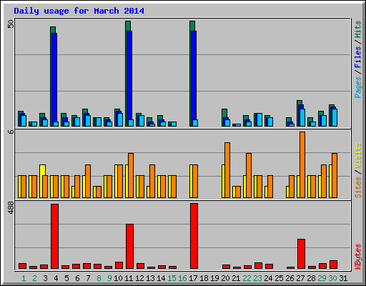Select day label 25 on x-axis

tap(279, 278)
